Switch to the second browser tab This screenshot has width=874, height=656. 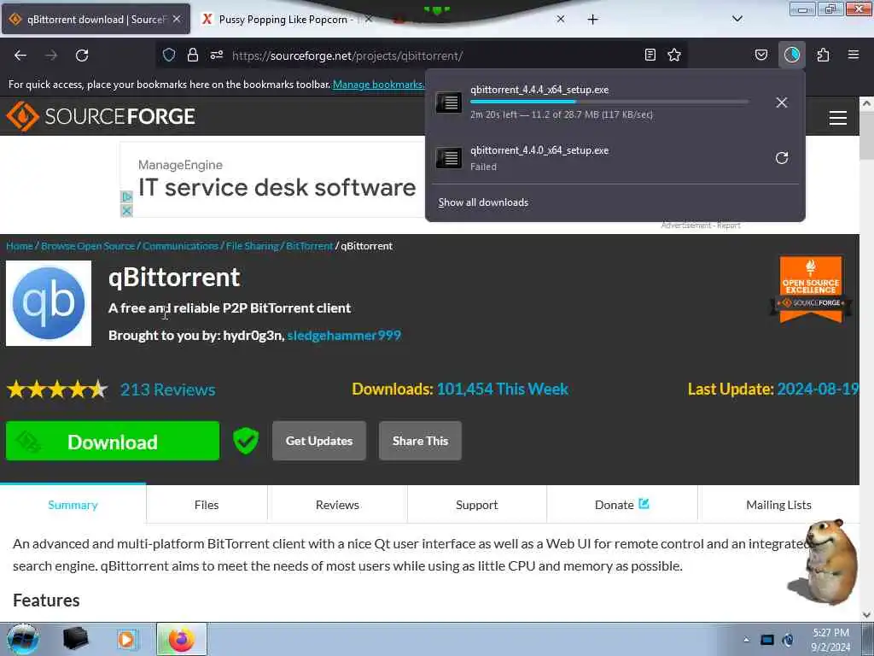[285, 19]
